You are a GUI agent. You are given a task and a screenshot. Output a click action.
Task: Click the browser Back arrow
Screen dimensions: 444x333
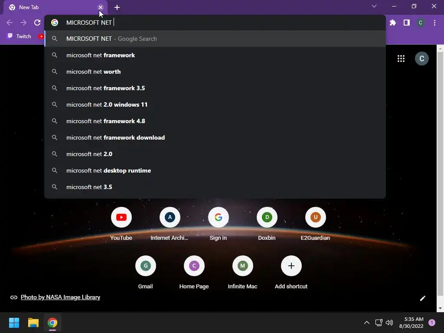10,23
